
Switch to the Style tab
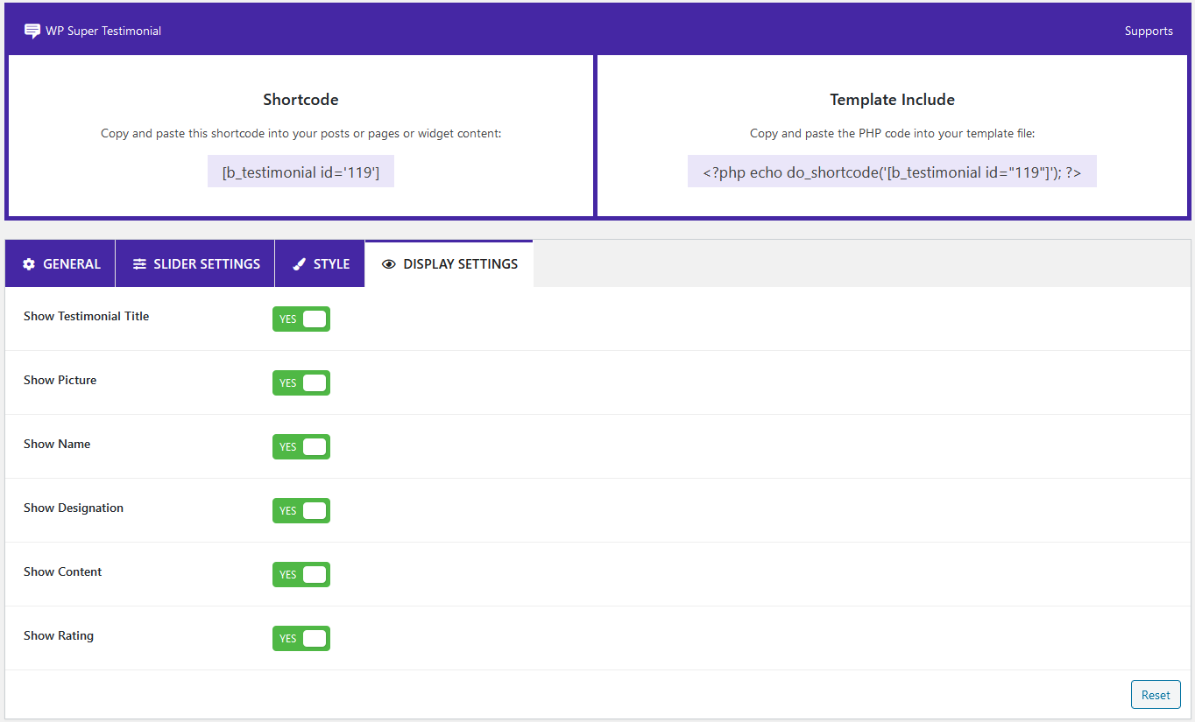click(x=321, y=263)
